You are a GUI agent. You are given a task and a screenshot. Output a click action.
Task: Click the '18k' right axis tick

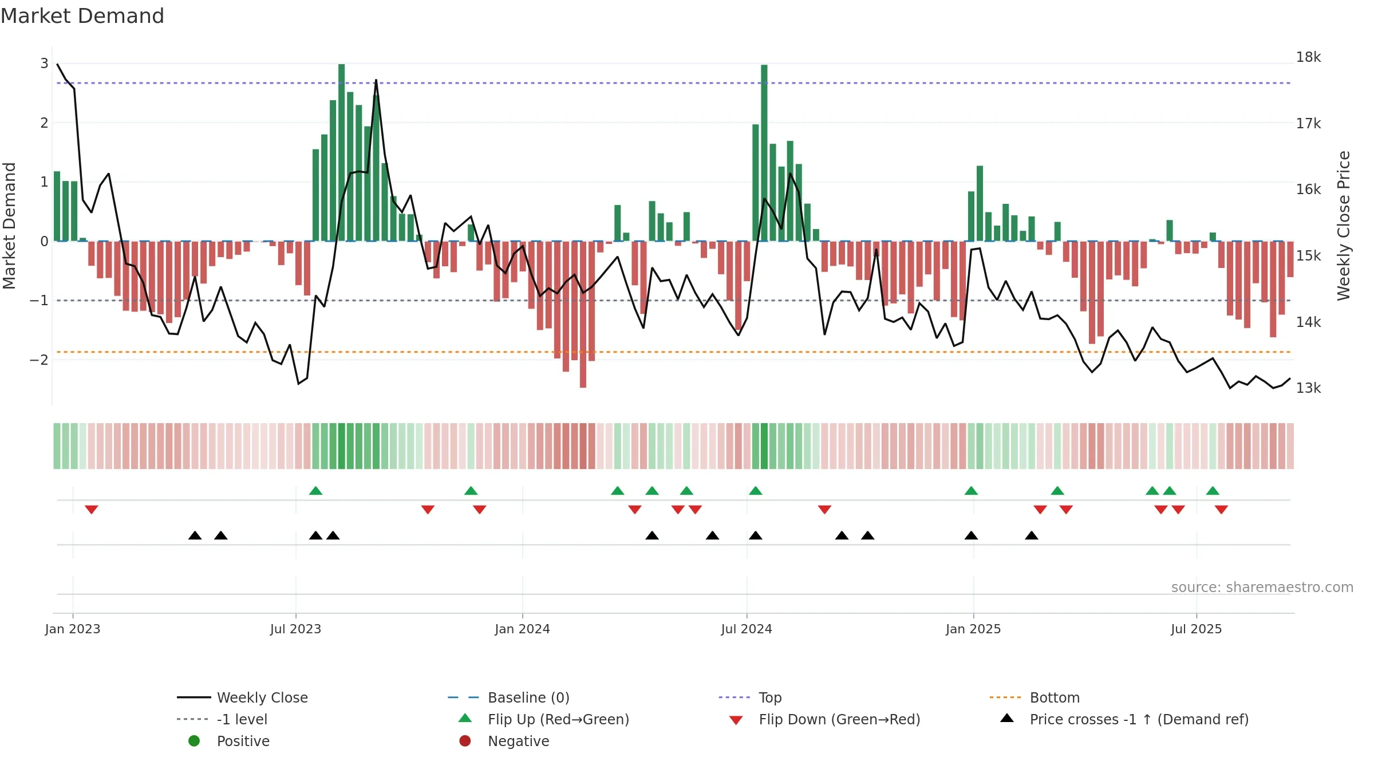click(1309, 57)
